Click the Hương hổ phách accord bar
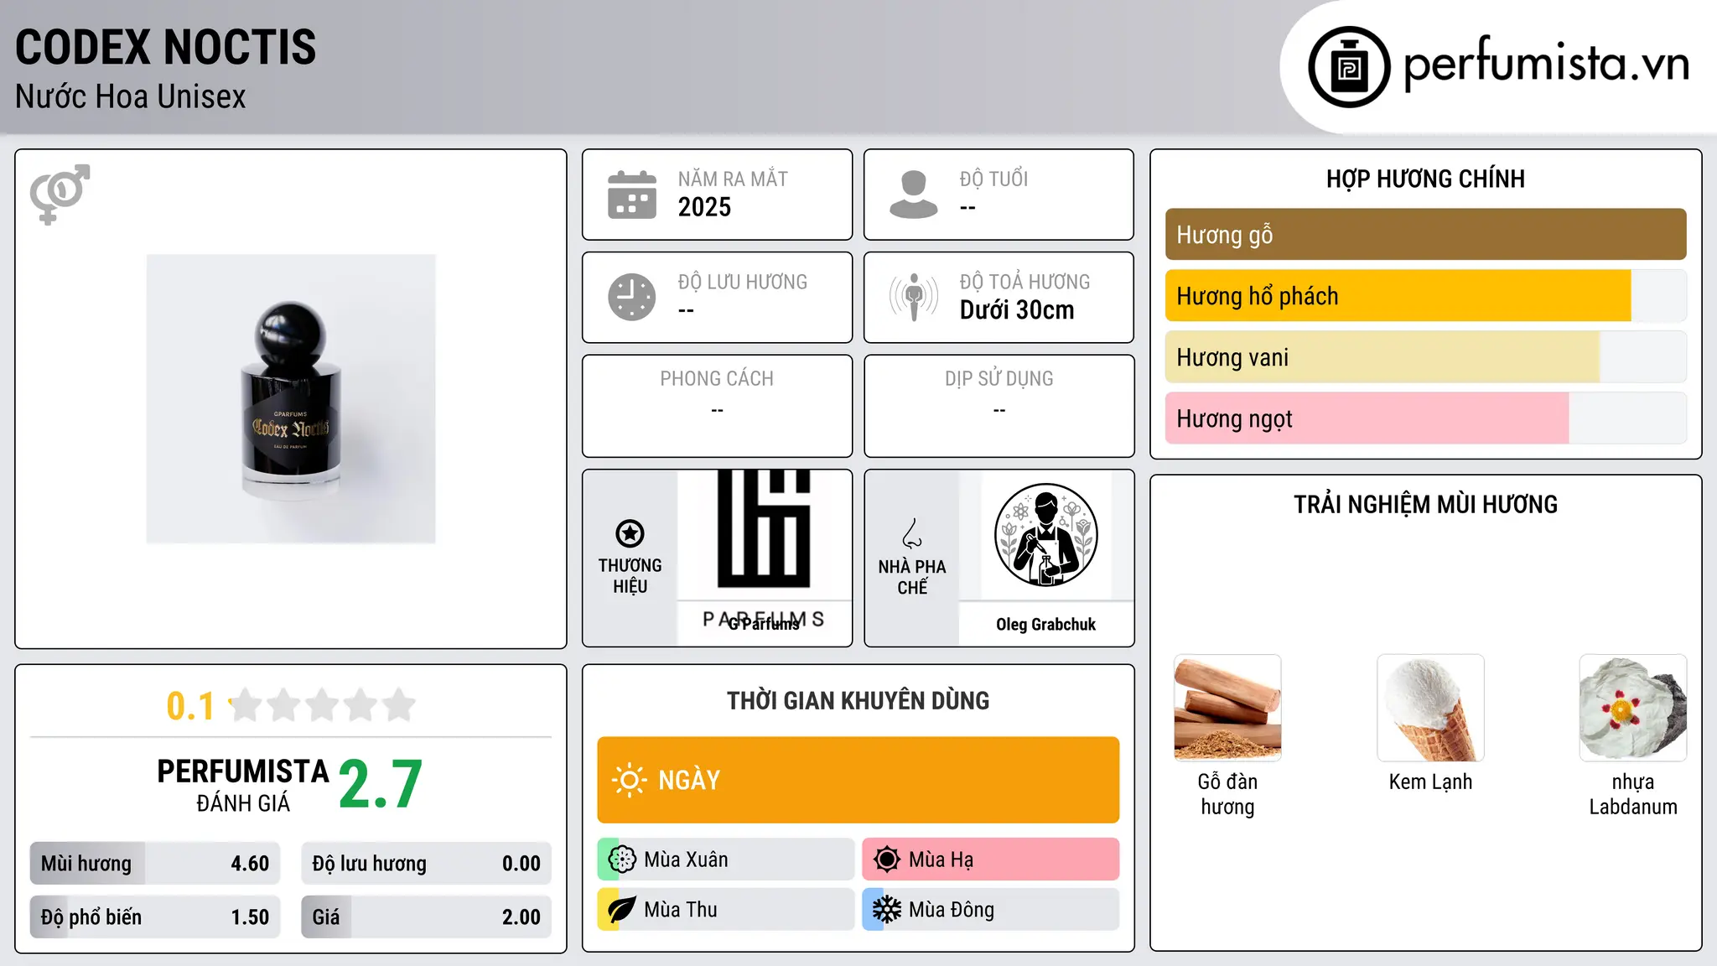The image size is (1717, 966). click(x=1425, y=296)
